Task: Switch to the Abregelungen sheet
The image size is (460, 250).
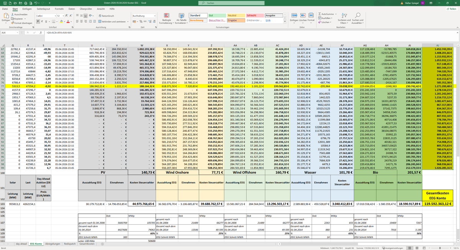Action: pyautogui.click(x=52, y=243)
